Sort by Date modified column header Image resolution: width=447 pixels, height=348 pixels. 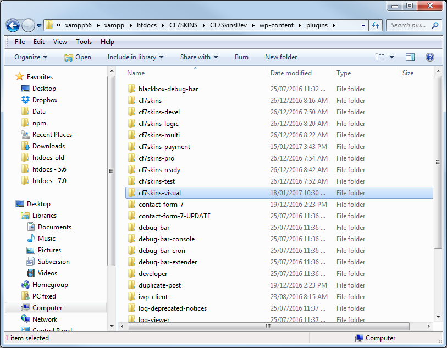[291, 73]
